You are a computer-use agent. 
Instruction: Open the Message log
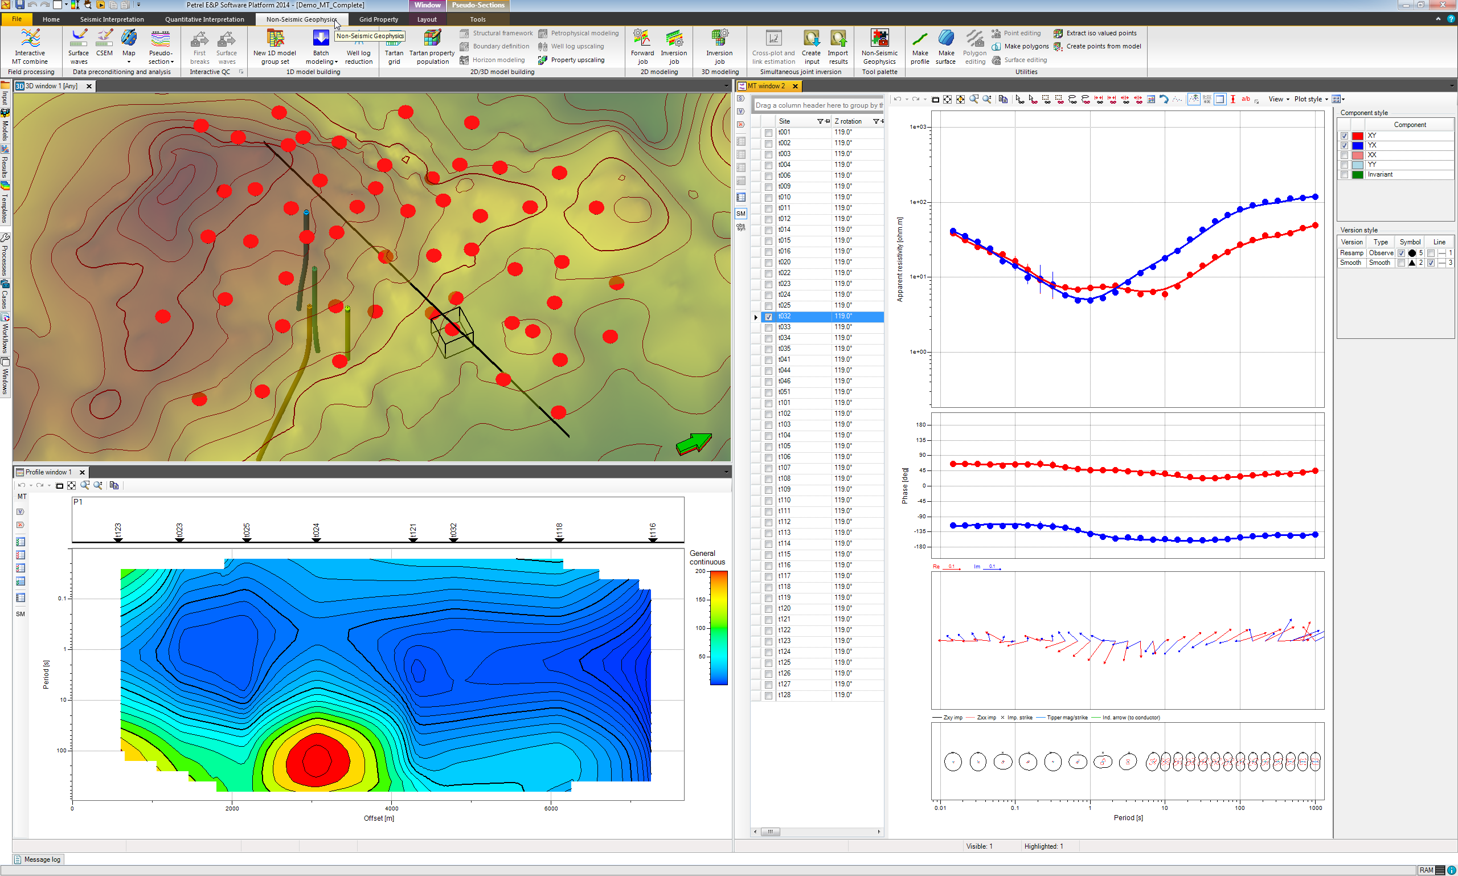[x=38, y=859]
